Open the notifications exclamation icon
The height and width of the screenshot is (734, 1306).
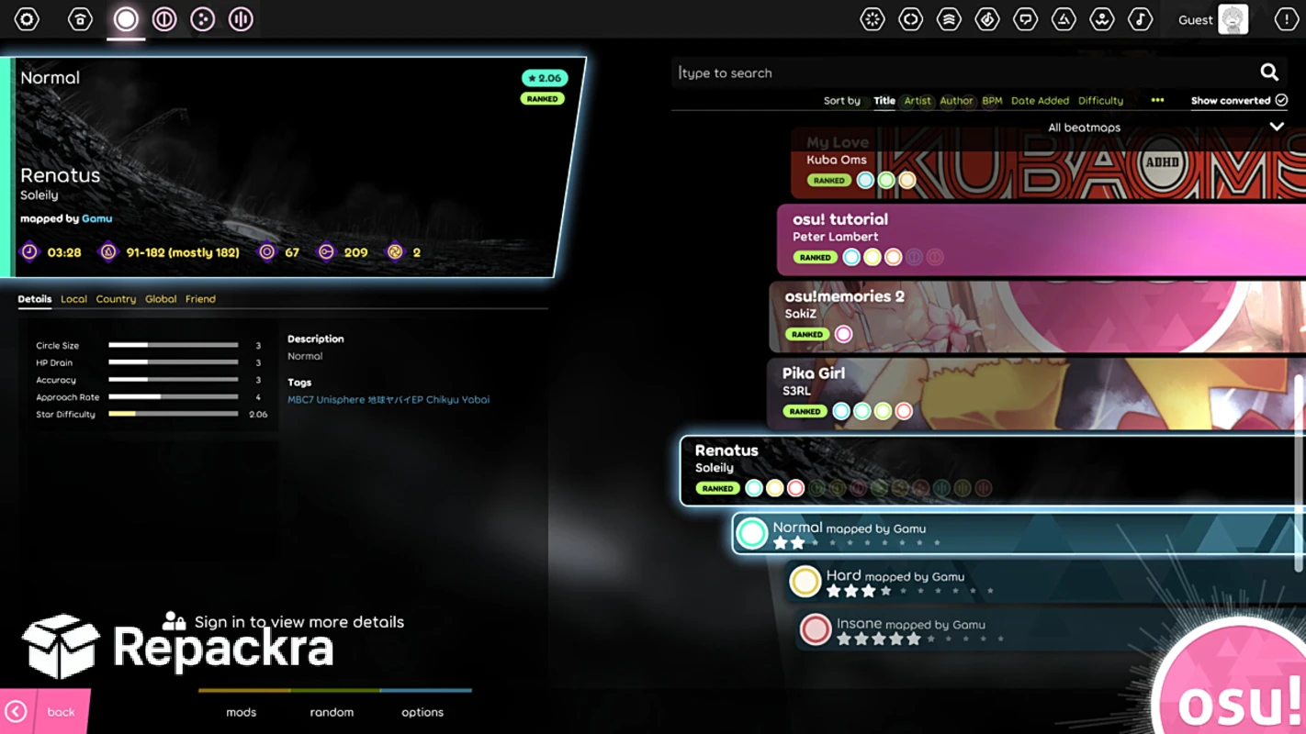tap(1286, 19)
